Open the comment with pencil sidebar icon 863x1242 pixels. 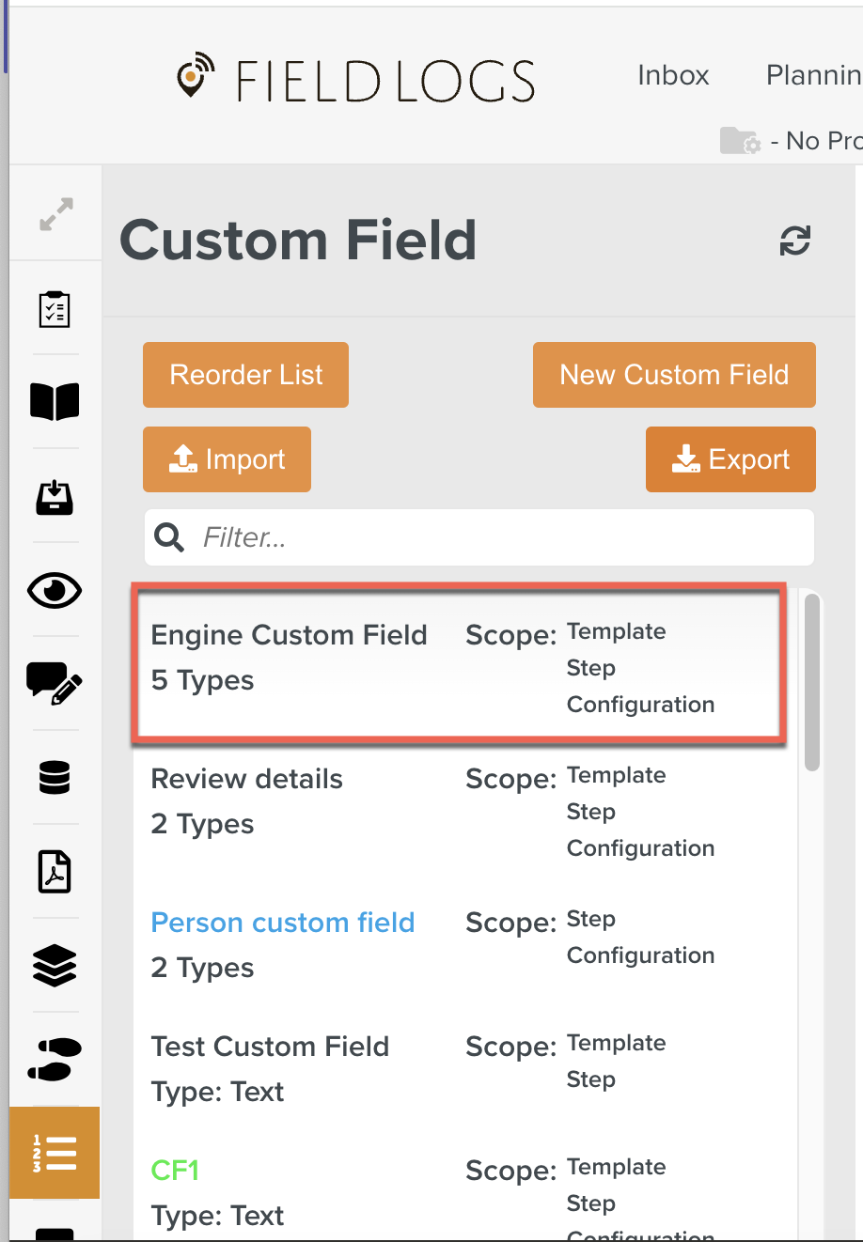click(55, 683)
